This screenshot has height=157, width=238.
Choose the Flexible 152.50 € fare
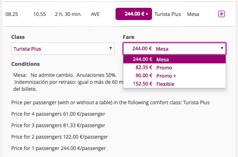coord(175,84)
